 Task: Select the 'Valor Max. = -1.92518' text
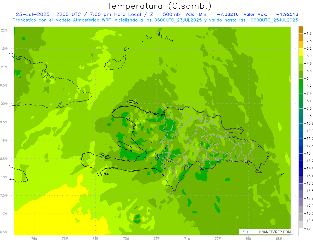pyautogui.click(x=271, y=15)
